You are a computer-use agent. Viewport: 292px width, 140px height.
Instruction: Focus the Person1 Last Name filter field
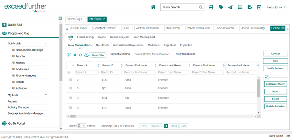(x=173, y=72)
